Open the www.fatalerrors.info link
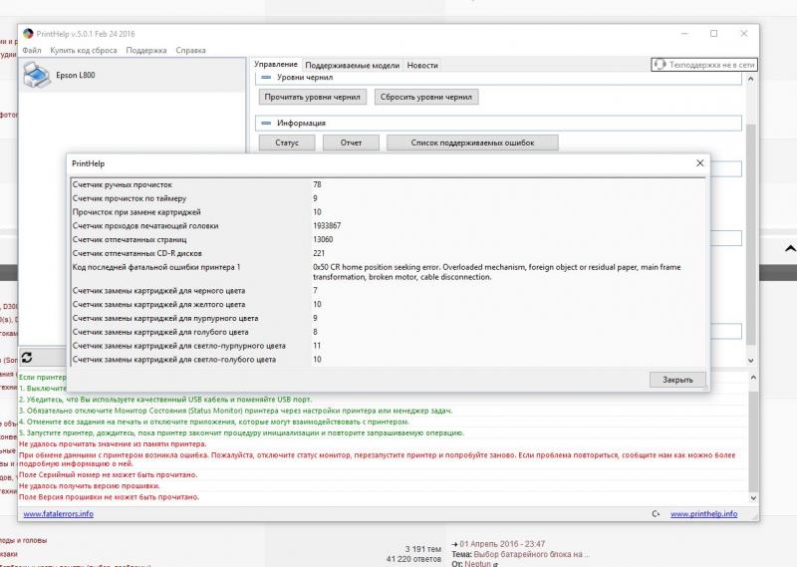Image resolution: width=797 pixels, height=567 pixels. [x=59, y=513]
